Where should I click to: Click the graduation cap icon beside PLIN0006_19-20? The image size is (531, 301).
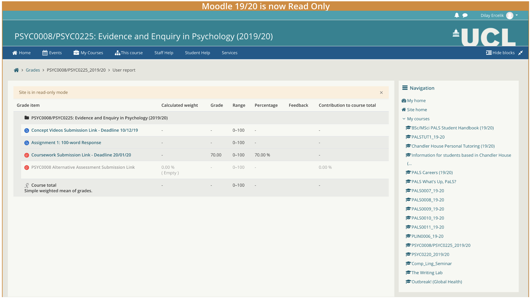click(x=408, y=236)
